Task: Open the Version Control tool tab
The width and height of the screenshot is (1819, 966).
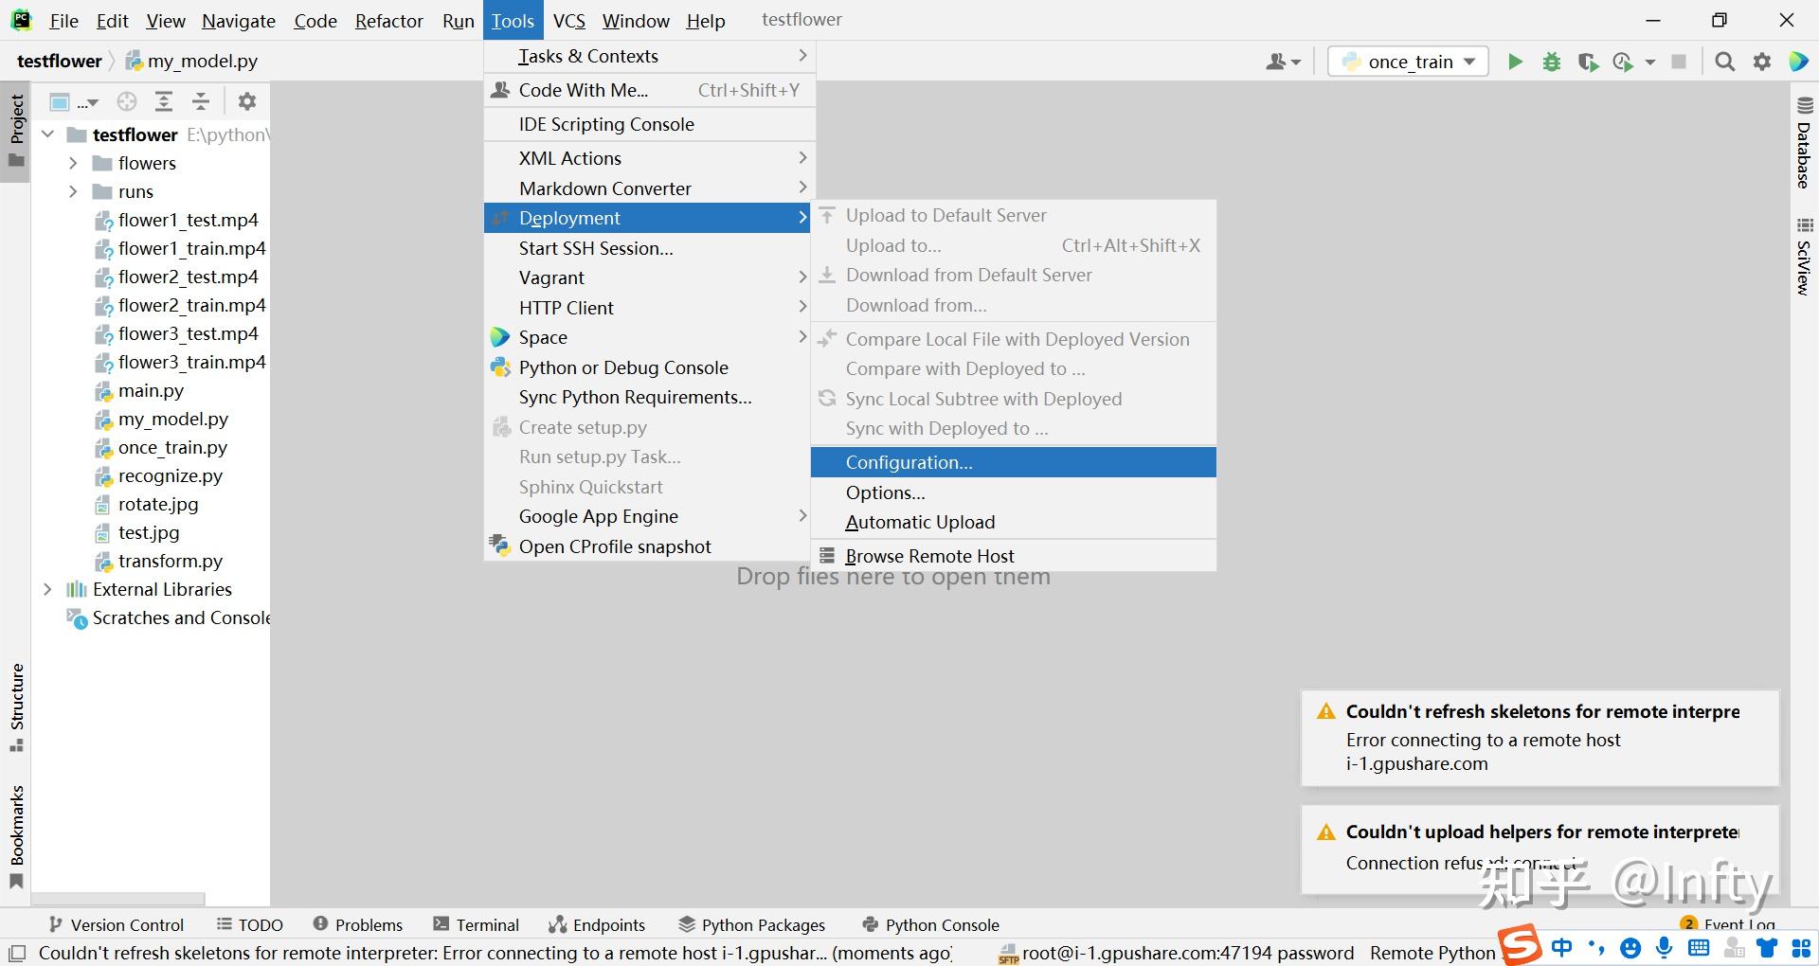Action: (116, 925)
